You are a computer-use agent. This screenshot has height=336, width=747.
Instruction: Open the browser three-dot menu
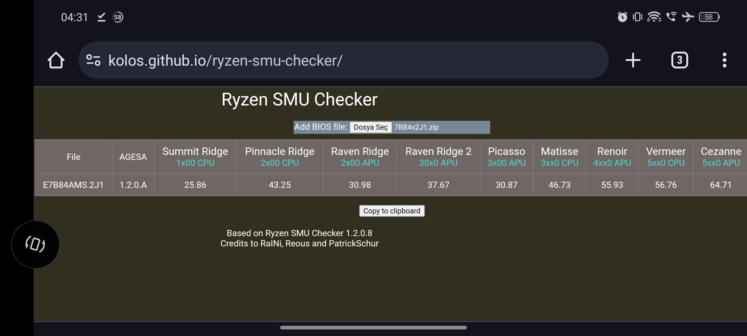tap(724, 60)
